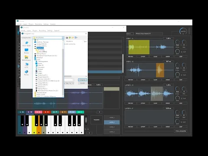Toggle LOOP for Layer 2
The height and width of the screenshot is (156, 208).
pyautogui.click(x=181, y=80)
